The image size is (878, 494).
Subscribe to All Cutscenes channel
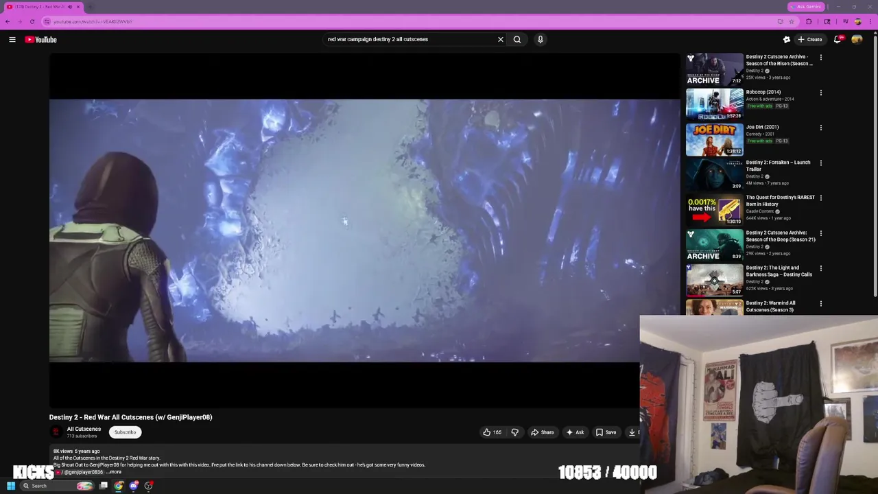click(125, 432)
